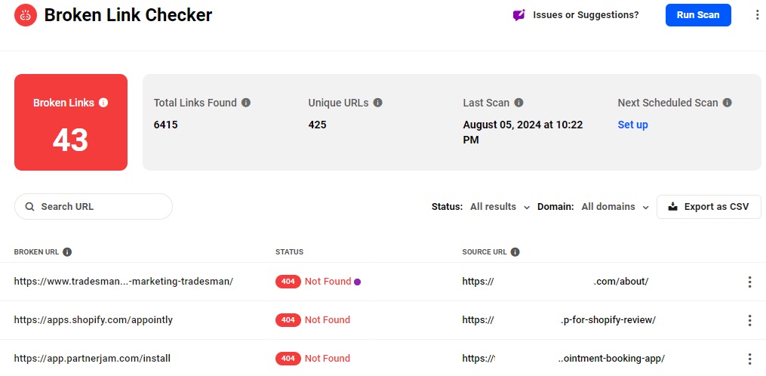Focus the Search URL input field
The width and height of the screenshot is (766, 376).
click(x=94, y=207)
